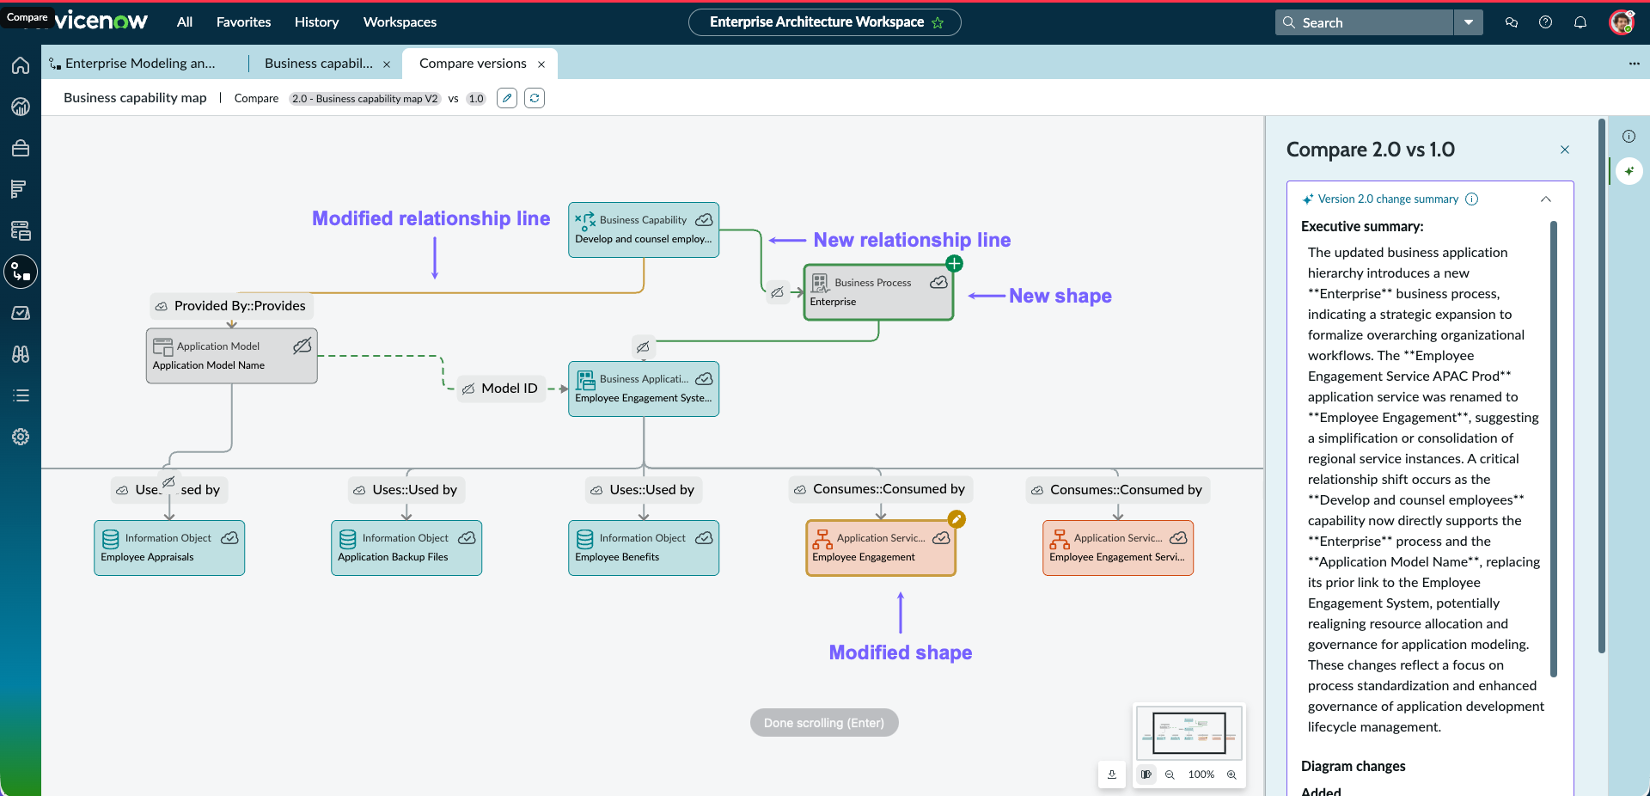This screenshot has height=796, width=1650.
Task: Toggle hidden-eye icon left of Enterprise process
Action: point(777,292)
